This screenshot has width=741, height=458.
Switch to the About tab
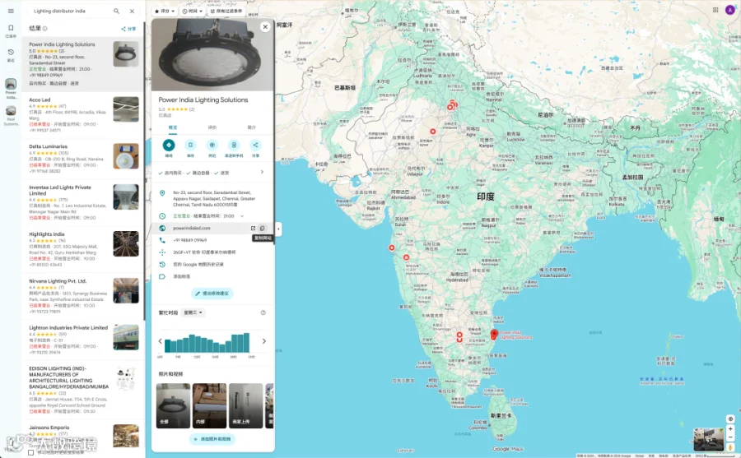click(252, 127)
